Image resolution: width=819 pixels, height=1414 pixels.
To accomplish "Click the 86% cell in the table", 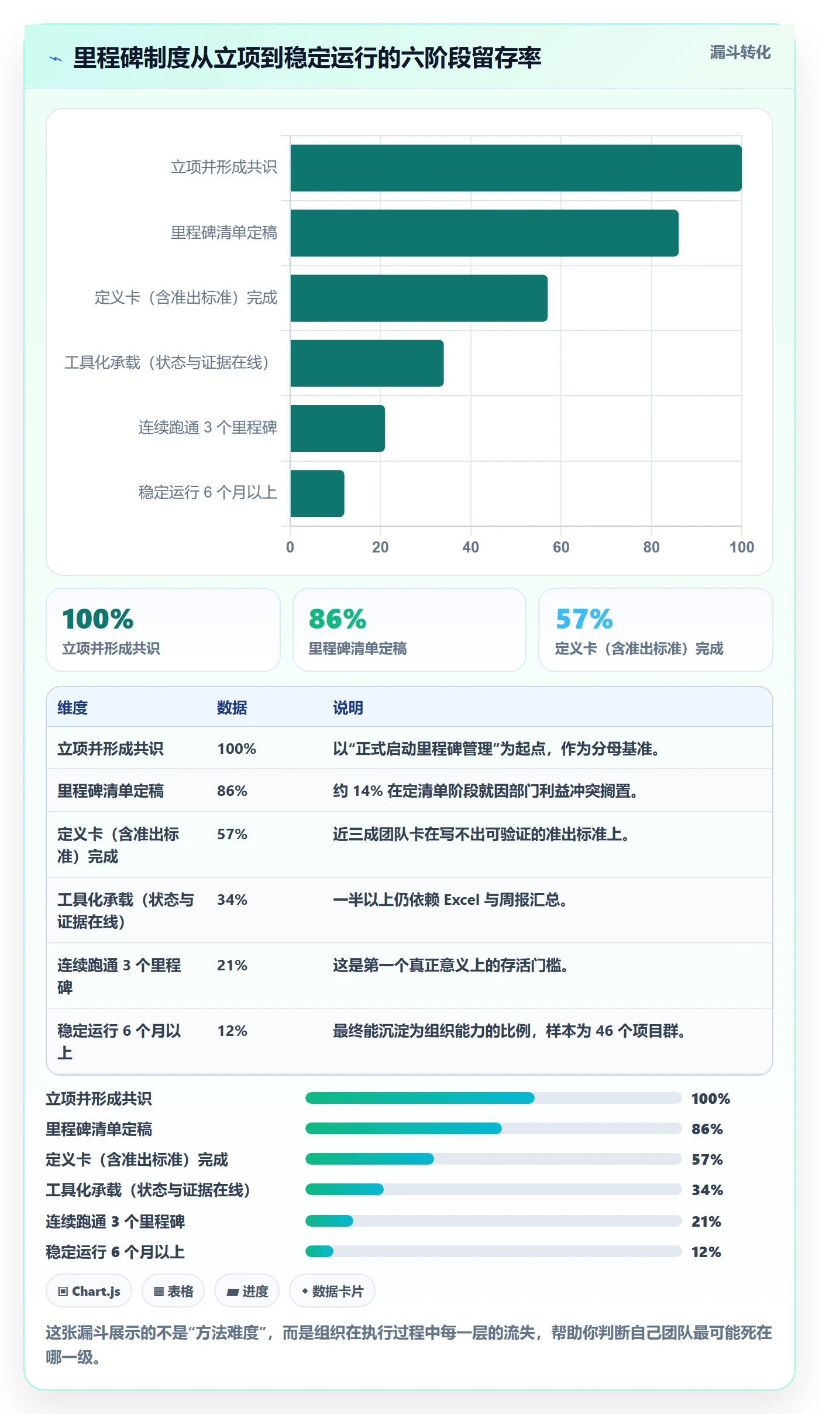I will pos(232,791).
